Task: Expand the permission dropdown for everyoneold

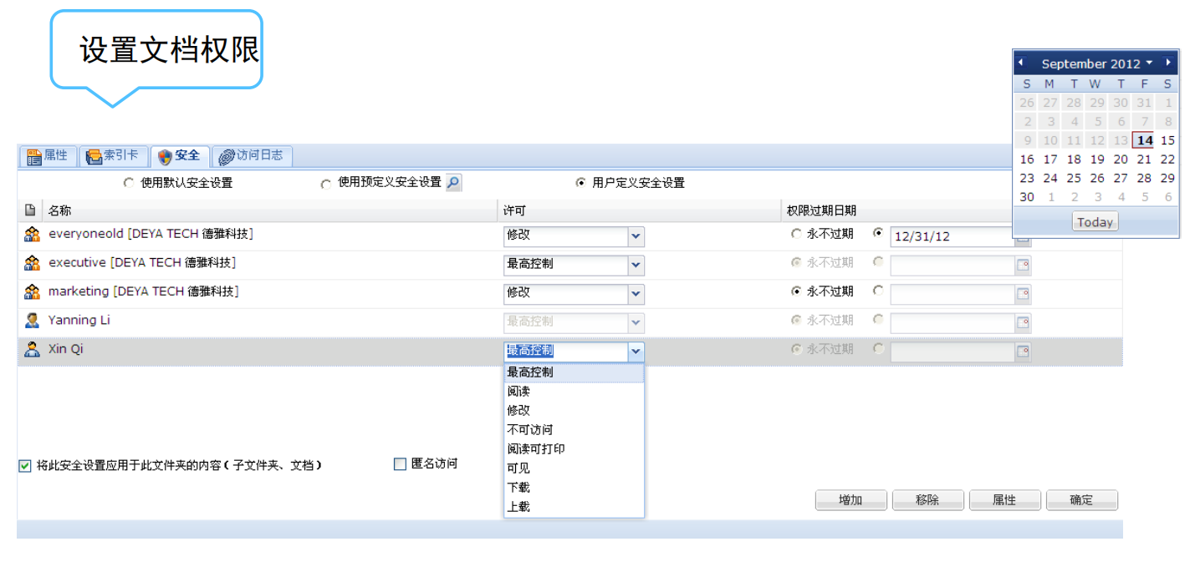Action: pos(636,236)
